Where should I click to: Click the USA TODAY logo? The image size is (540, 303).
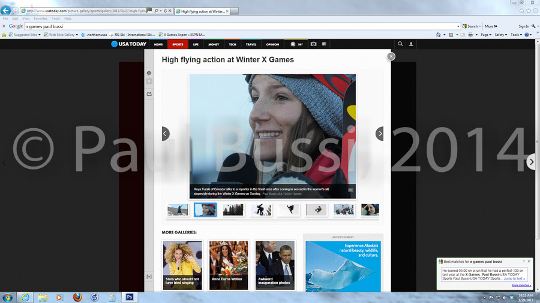[129, 44]
